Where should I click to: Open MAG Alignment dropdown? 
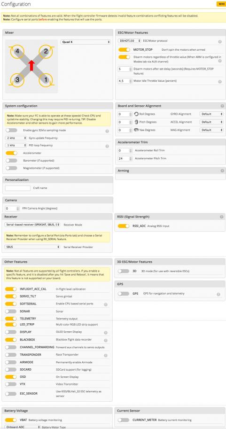click(211, 130)
